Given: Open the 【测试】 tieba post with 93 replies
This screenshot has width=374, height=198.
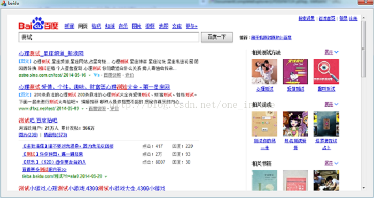Looking at the screenshot, I should pos(52,154).
